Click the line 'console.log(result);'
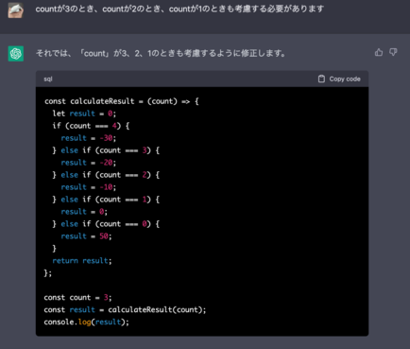This screenshot has width=410, height=349. coord(87,323)
